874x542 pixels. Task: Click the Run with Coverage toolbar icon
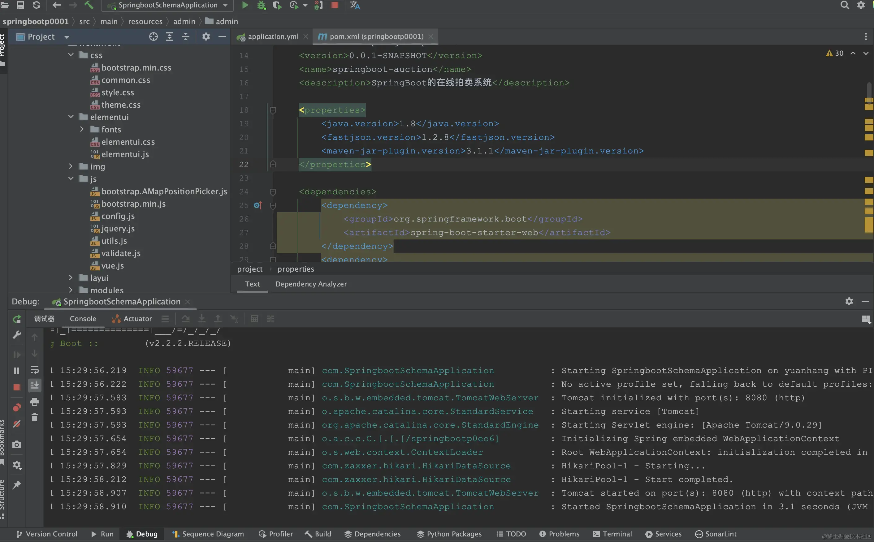click(x=277, y=5)
